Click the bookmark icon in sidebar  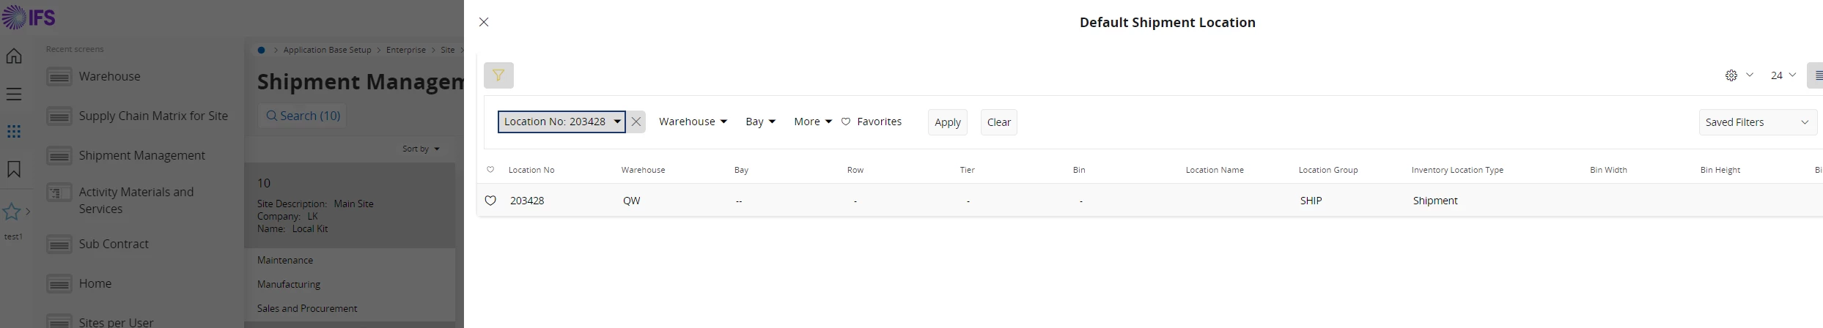point(14,170)
